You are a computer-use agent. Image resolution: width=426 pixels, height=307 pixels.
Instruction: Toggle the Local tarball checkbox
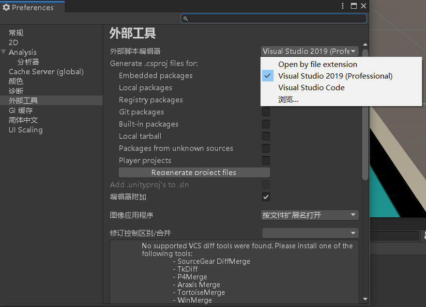(266, 136)
